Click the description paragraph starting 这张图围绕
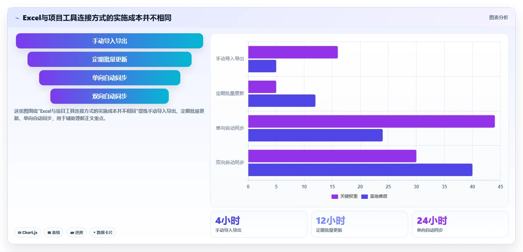The image size is (523, 252). 109,115
